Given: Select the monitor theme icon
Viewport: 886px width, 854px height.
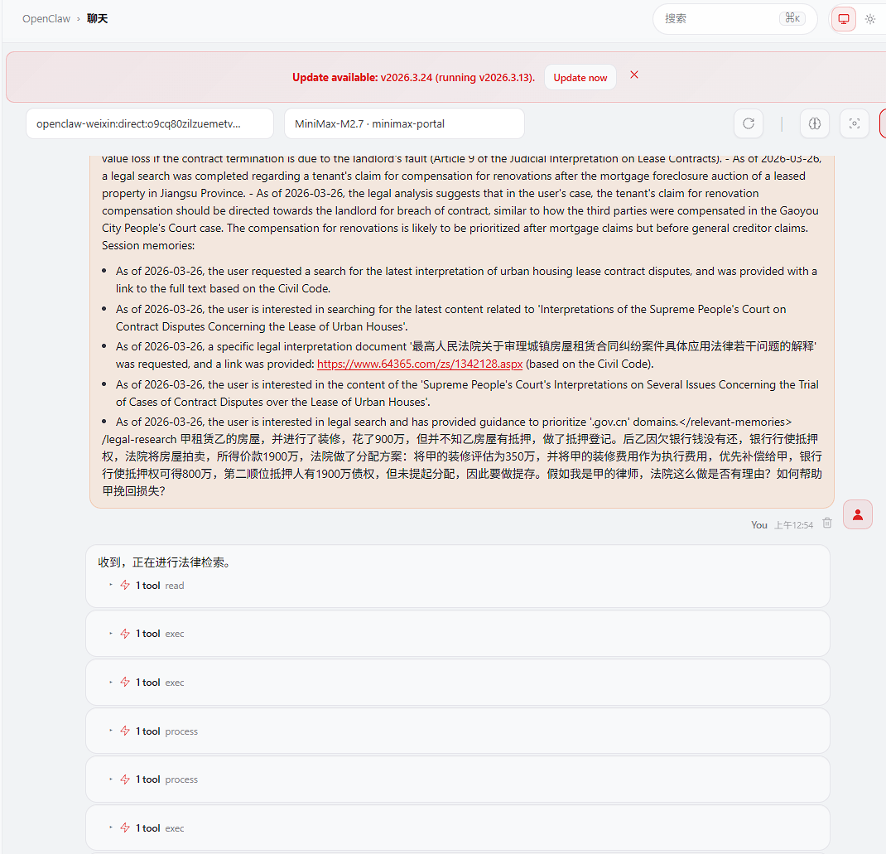Looking at the screenshot, I should point(843,19).
